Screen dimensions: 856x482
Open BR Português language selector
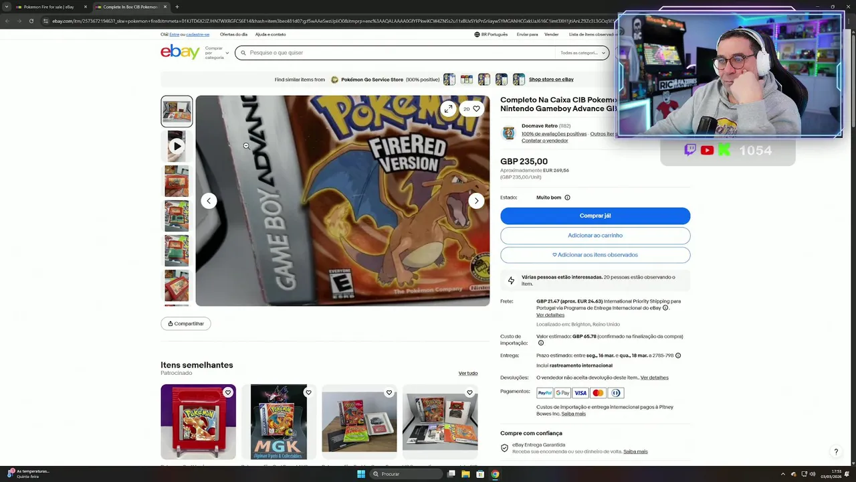click(491, 34)
